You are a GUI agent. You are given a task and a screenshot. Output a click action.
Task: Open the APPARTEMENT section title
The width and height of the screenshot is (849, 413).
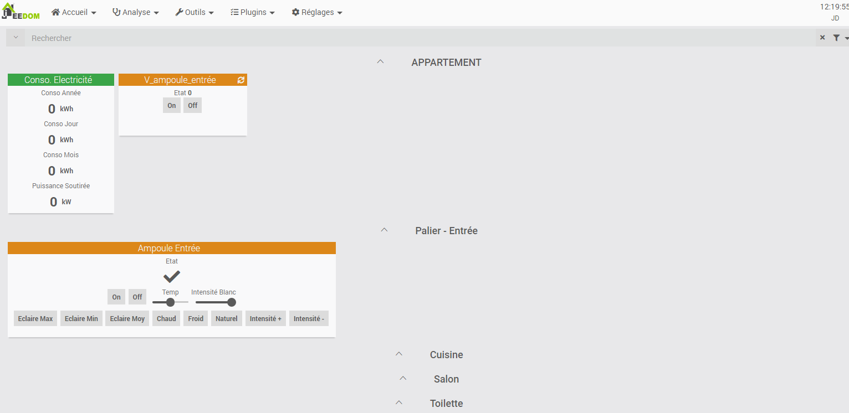(446, 63)
